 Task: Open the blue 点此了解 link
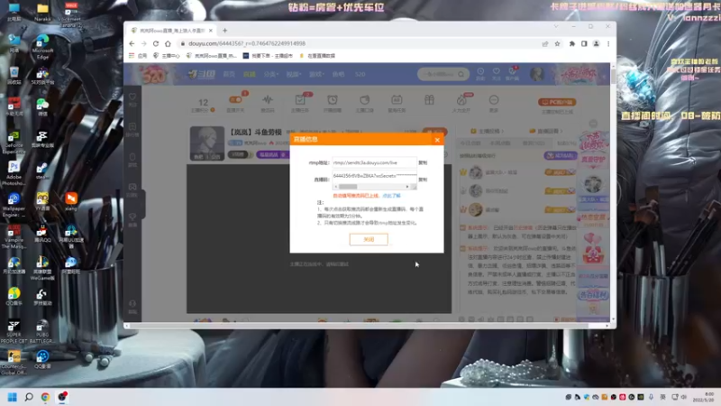coord(391,196)
